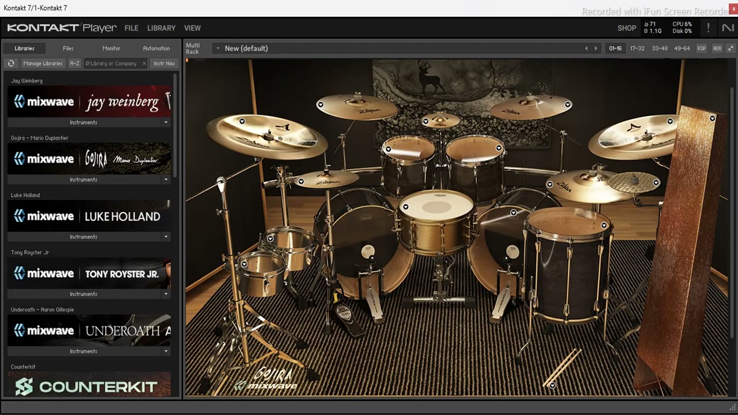The height and width of the screenshot is (415, 738).
Task: Open the right rack tom selector arrow
Action: pyautogui.click(x=499, y=148)
